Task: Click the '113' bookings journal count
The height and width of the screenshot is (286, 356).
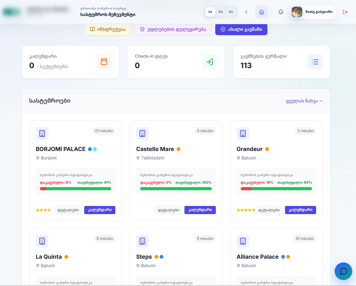Action: point(246,66)
